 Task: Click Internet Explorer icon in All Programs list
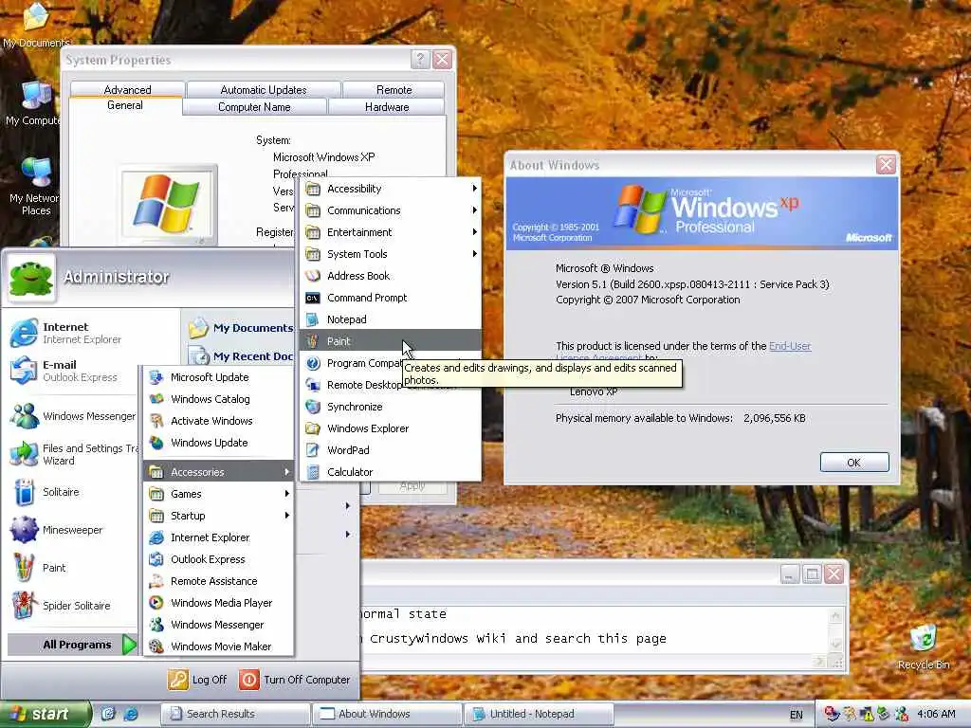pyautogui.click(x=156, y=537)
